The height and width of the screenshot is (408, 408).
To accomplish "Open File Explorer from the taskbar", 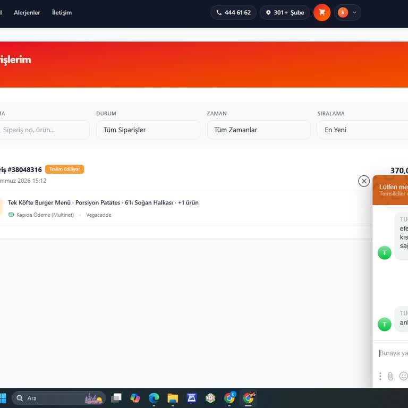I will click(x=173, y=398).
